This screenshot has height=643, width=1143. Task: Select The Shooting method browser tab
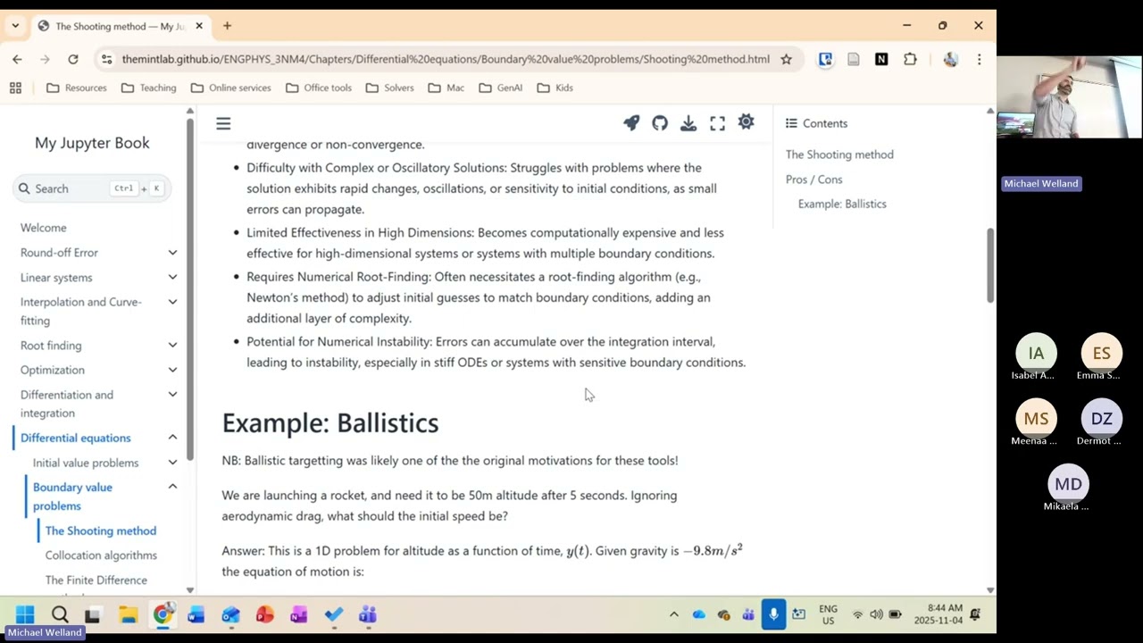(x=121, y=26)
